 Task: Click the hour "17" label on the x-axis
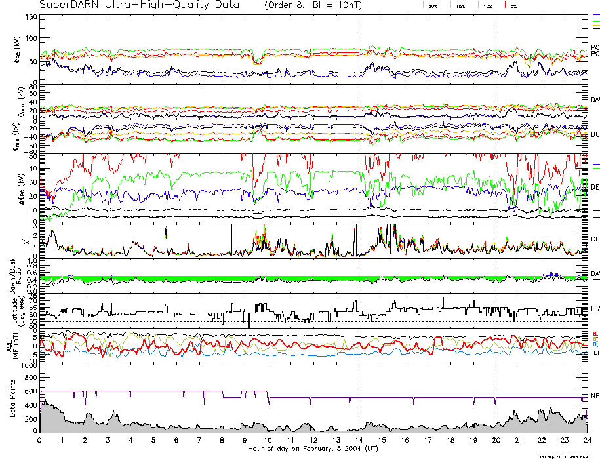pos(428,440)
